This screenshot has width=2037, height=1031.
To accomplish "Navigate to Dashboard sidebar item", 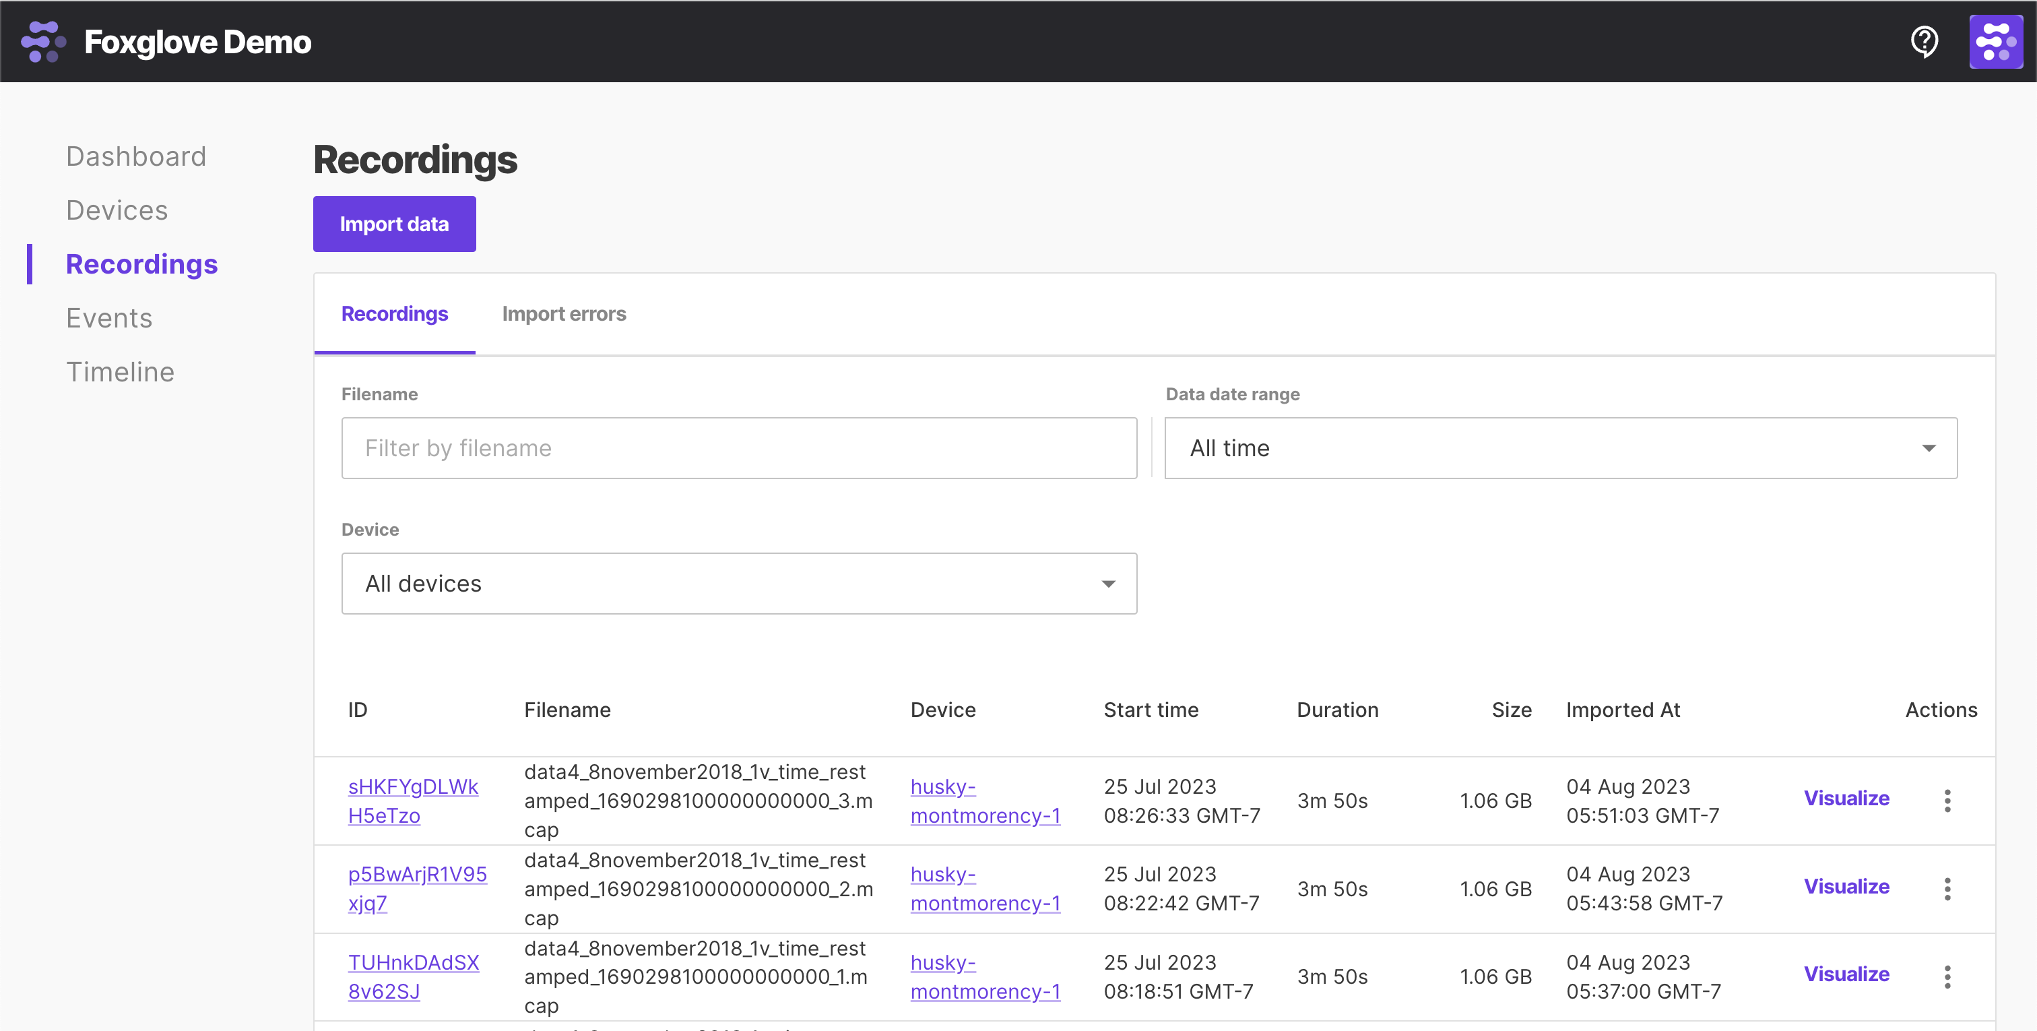I will tap(135, 156).
